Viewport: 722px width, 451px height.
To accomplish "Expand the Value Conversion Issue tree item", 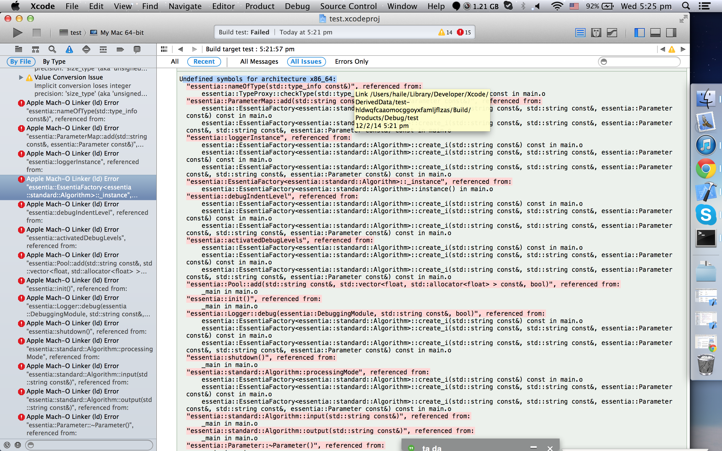I will tap(21, 78).
